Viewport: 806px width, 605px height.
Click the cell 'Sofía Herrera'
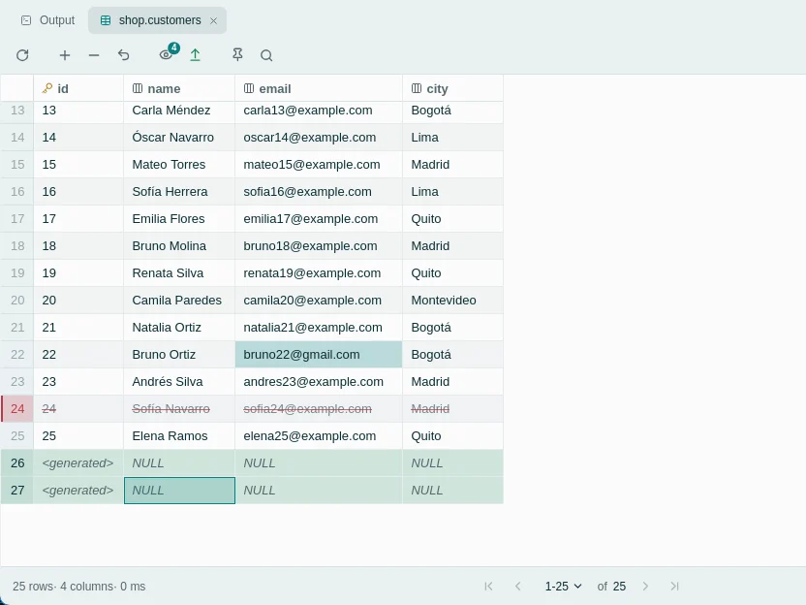tap(179, 191)
